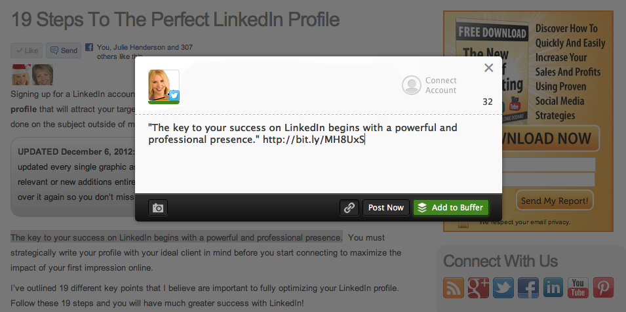Click the Facebook Send button

(63, 50)
